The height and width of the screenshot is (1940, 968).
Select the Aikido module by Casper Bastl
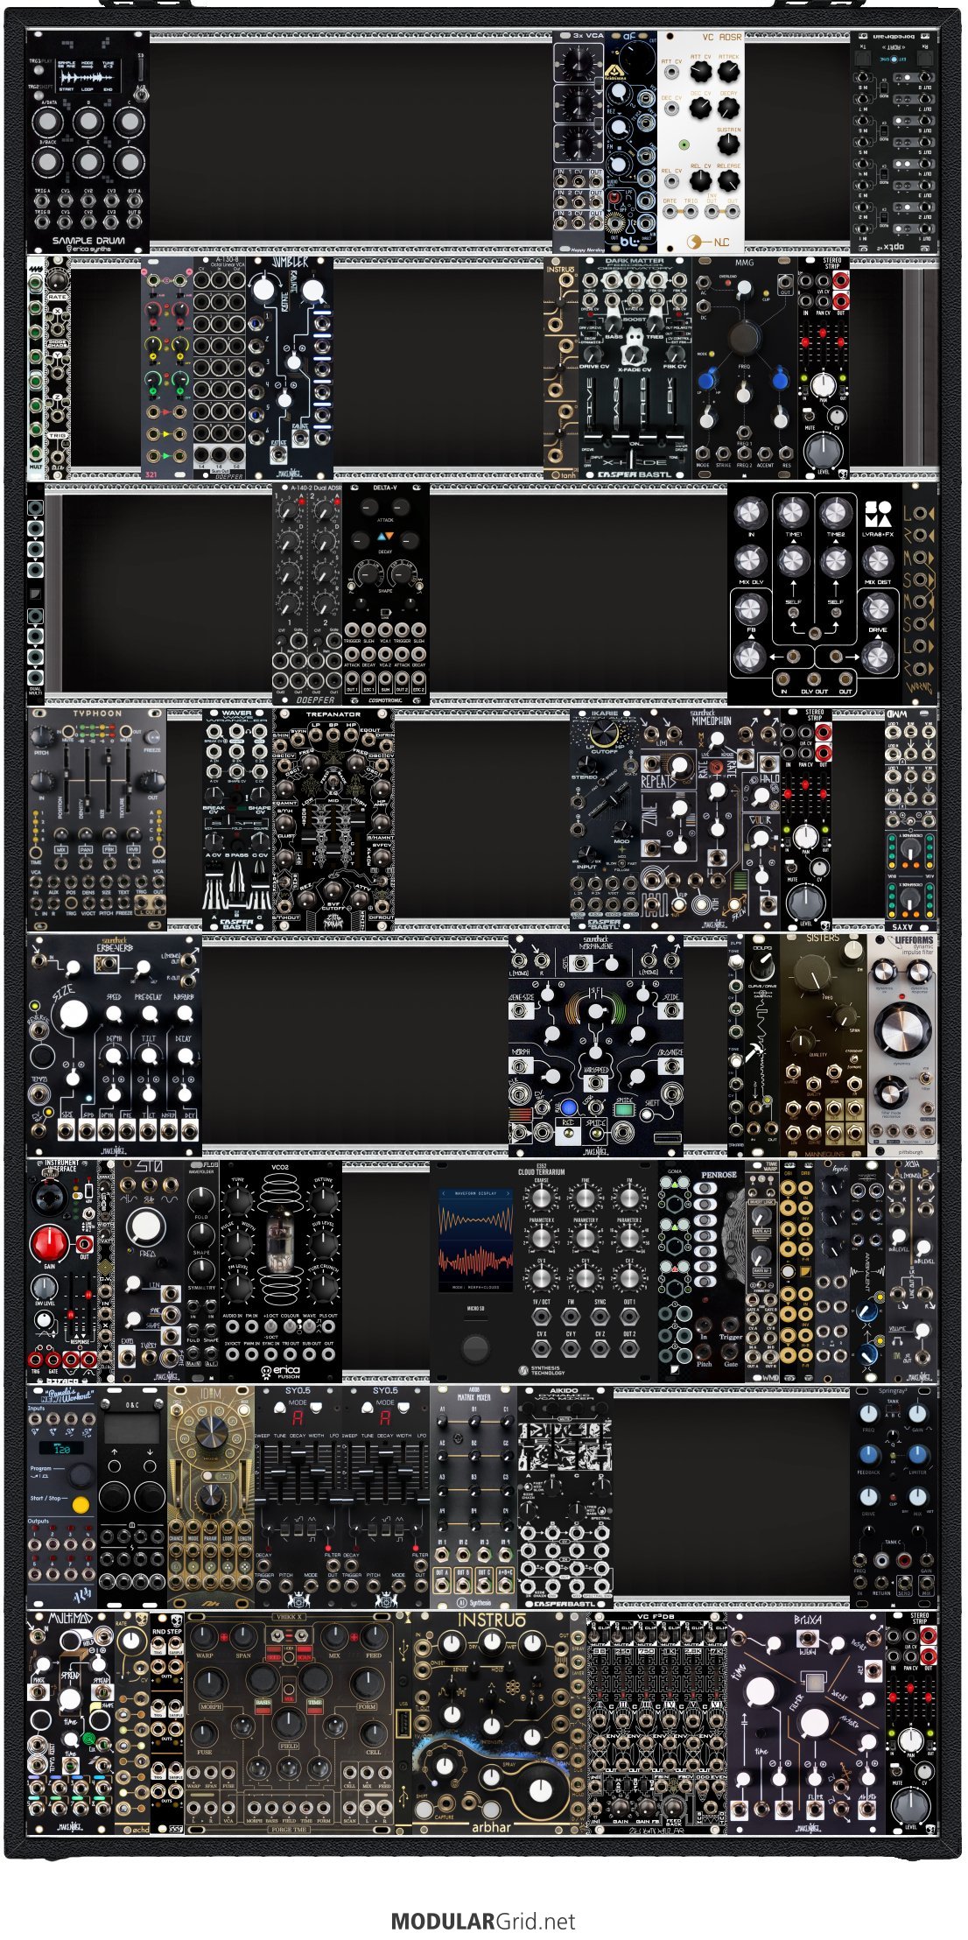(565, 1495)
